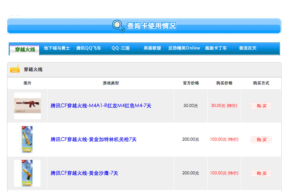The height and width of the screenshot is (192, 287).
Task: Open the 黄金加特林机关枪7天 product link
Action: coord(93,140)
